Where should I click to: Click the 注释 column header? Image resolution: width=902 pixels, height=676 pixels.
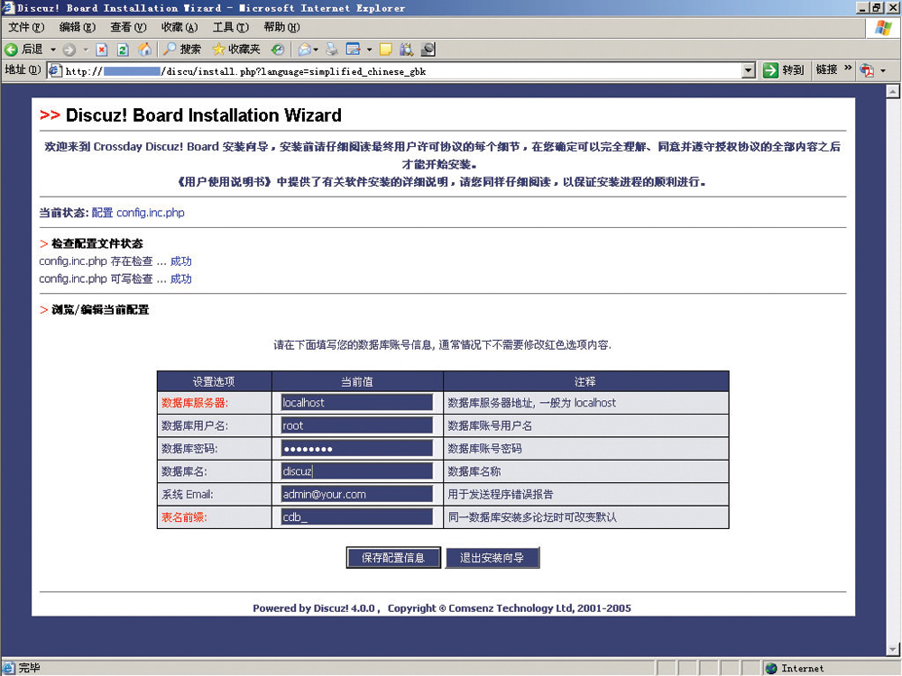(585, 381)
